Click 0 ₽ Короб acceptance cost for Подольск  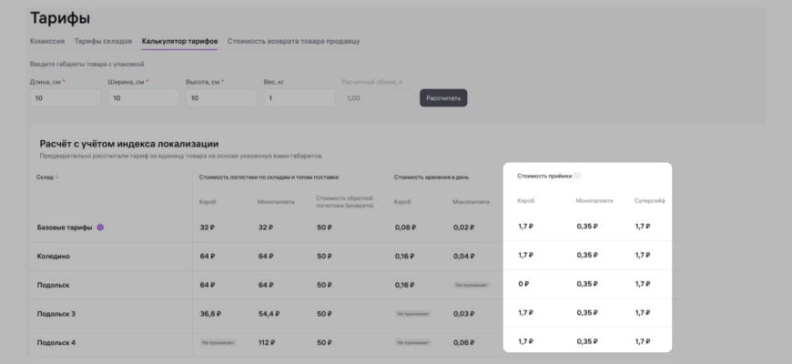coord(523,284)
